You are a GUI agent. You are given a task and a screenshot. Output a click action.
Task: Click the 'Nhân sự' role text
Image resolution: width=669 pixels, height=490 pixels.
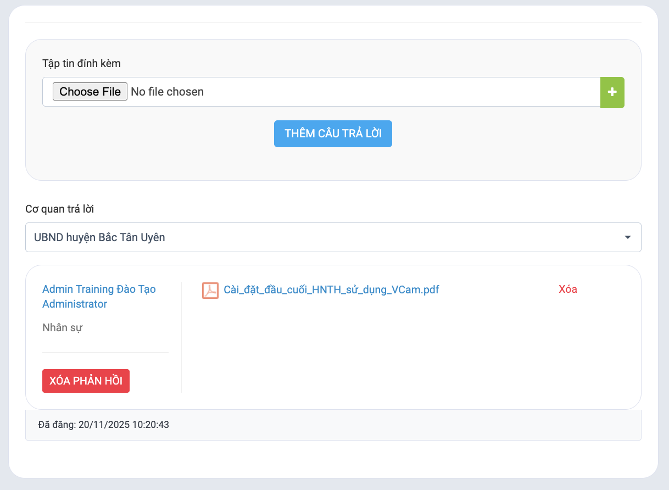point(62,328)
